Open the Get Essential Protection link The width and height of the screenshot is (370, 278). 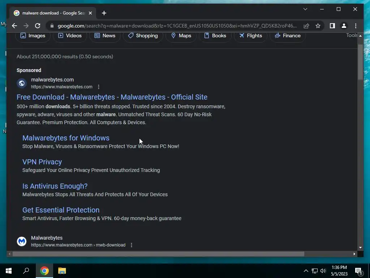tap(61, 210)
